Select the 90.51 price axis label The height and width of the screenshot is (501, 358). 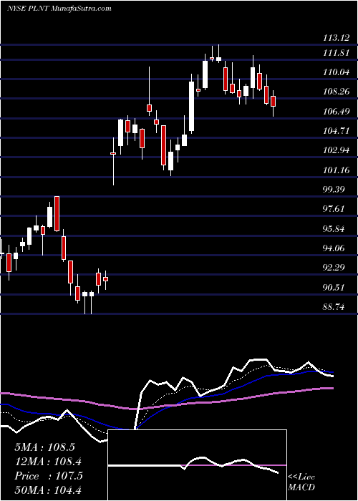coord(334,288)
